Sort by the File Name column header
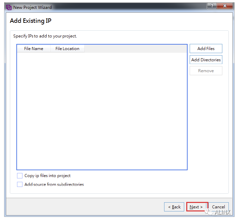 (34, 49)
